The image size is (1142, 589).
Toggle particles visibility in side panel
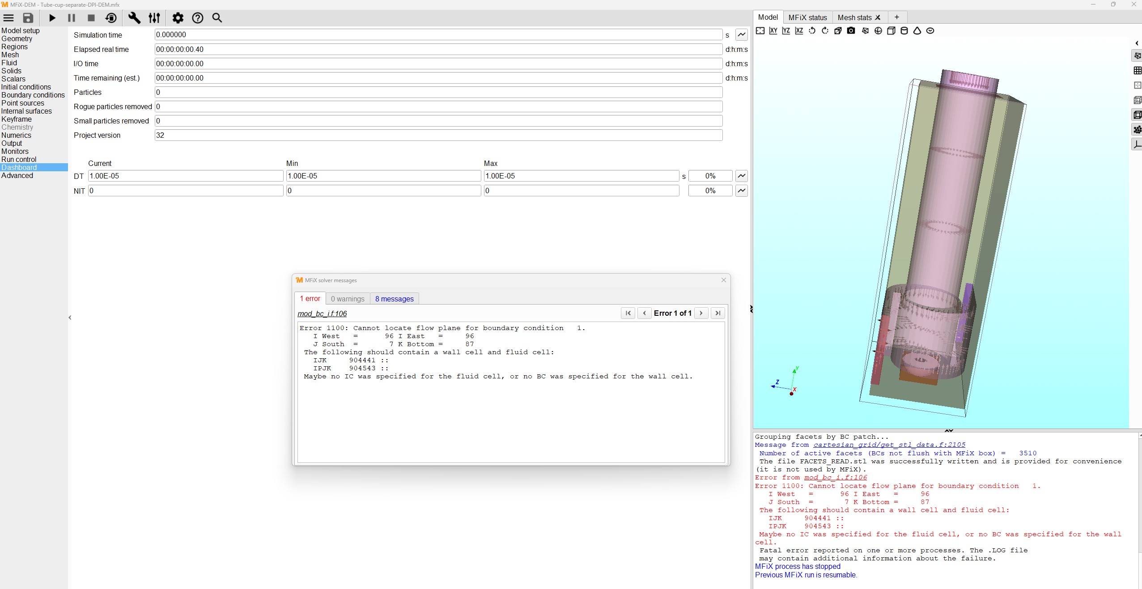coord(1137,130)
